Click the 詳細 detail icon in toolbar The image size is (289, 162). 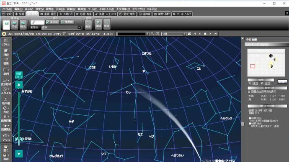click(x=98, y=24)
